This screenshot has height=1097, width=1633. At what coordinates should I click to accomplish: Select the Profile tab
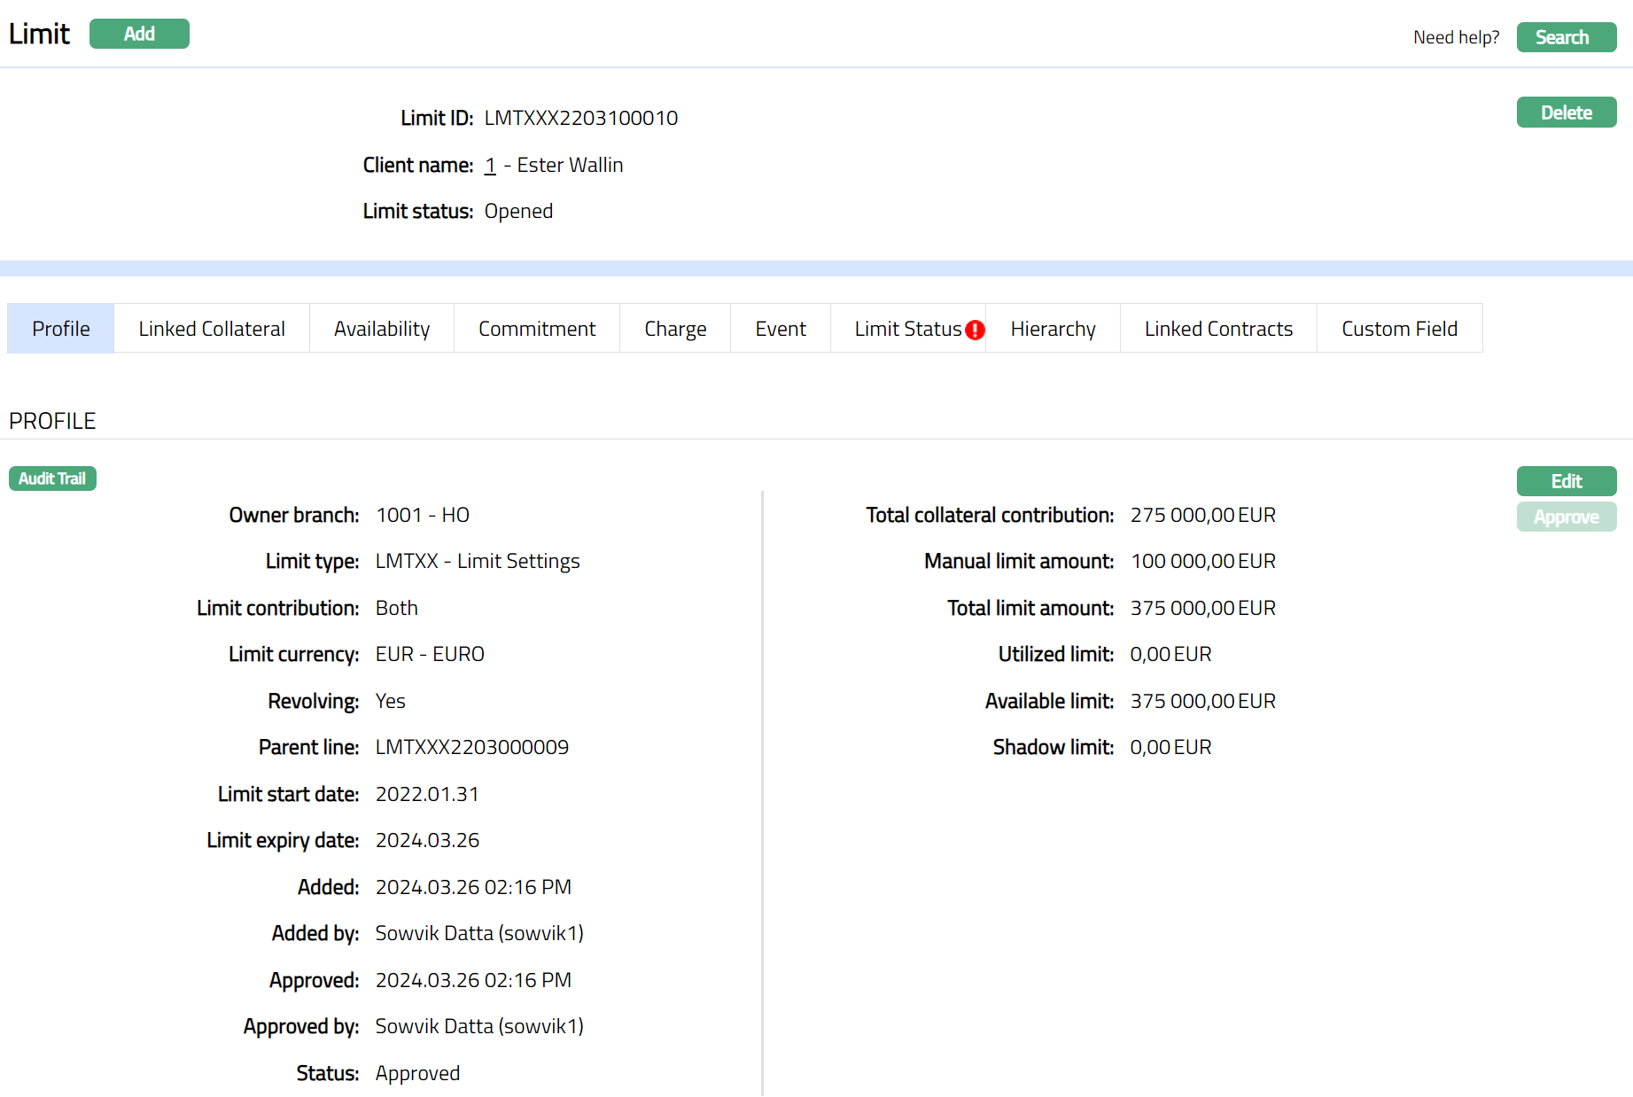(61, 329)
